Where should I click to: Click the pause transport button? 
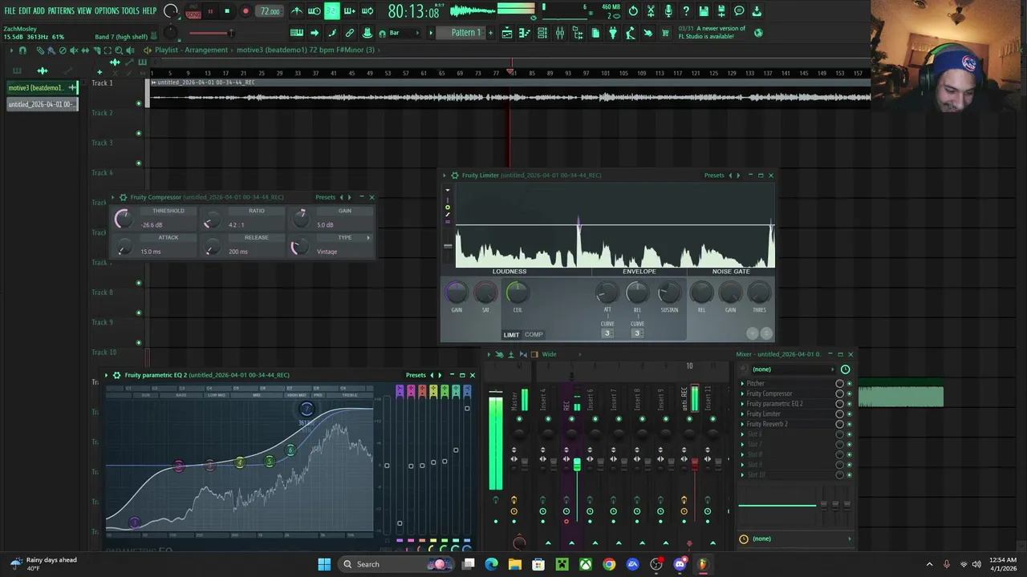pyautogui.click(x=210, y=11)
